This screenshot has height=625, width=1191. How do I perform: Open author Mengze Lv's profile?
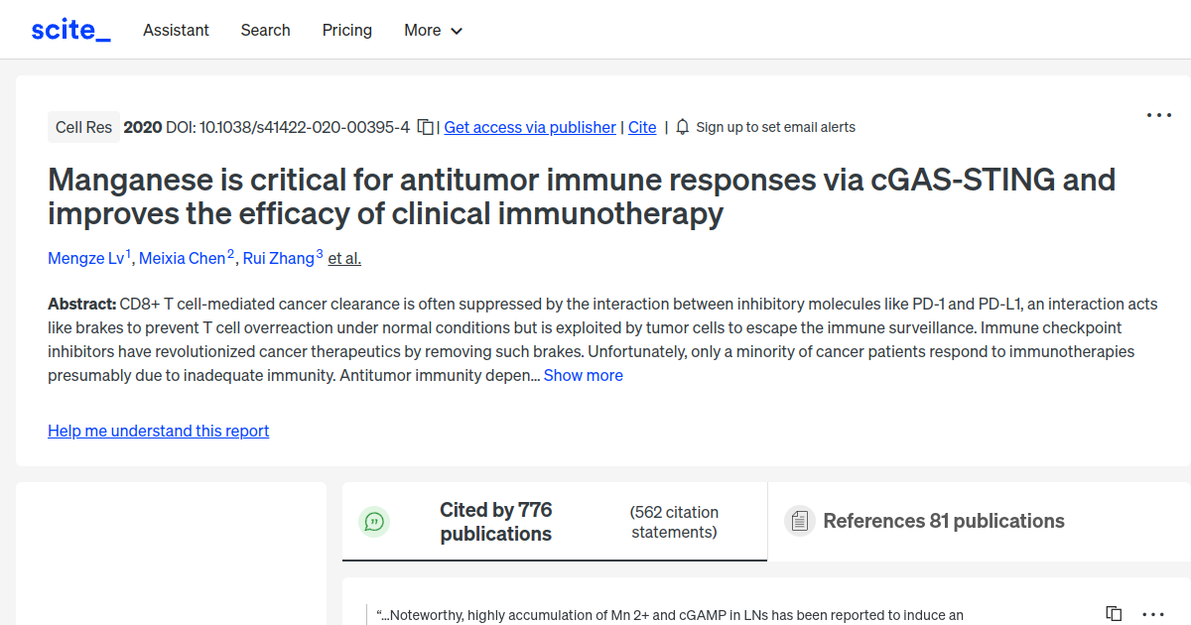[x=83, y=258]
